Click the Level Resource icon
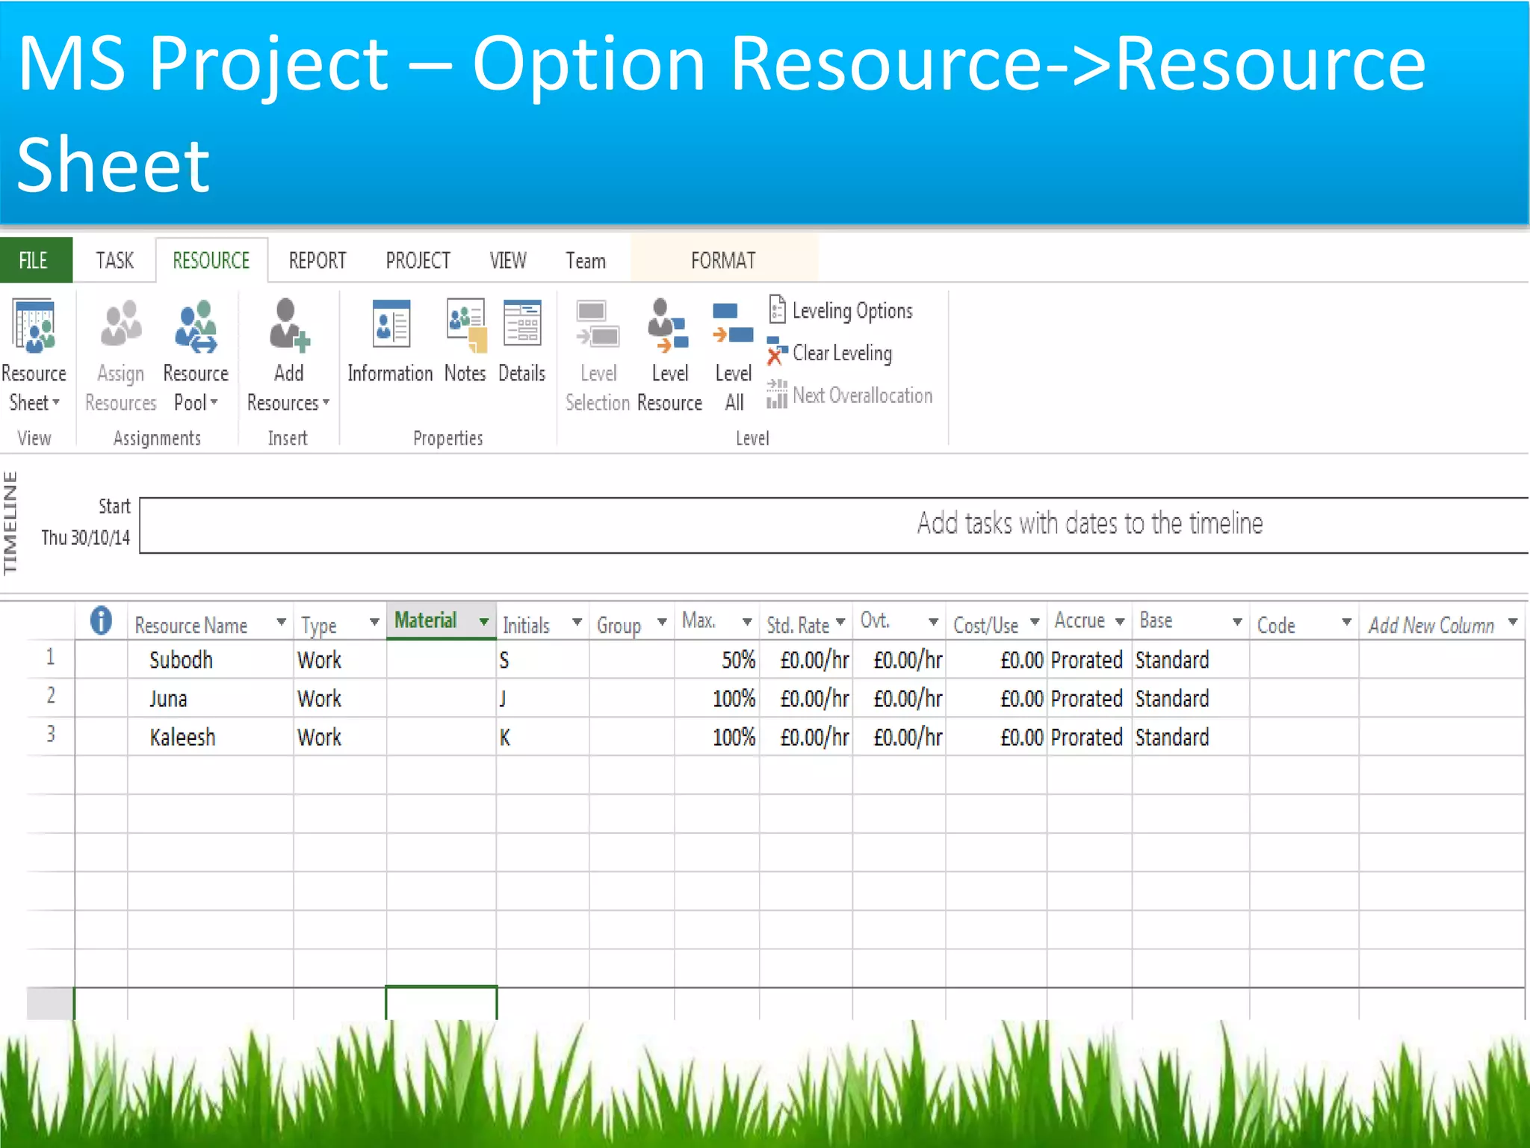 pyautogui.click(x=667, y=325)
